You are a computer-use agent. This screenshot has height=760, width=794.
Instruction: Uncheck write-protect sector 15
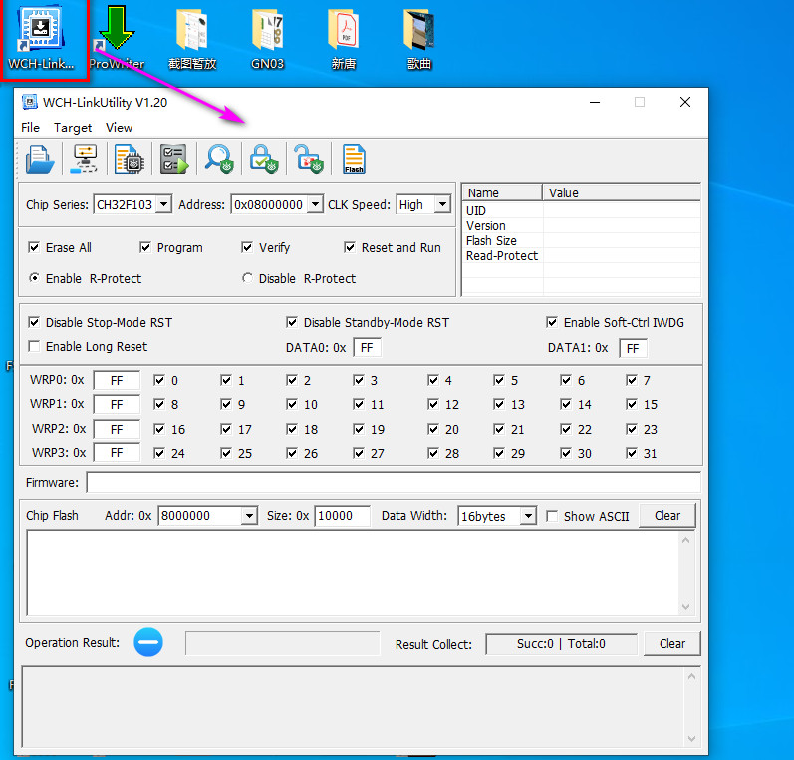point(632,404)
